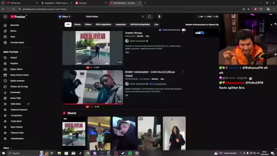
Task: Click the vidIQ panel logo
Action: [200, 33]
